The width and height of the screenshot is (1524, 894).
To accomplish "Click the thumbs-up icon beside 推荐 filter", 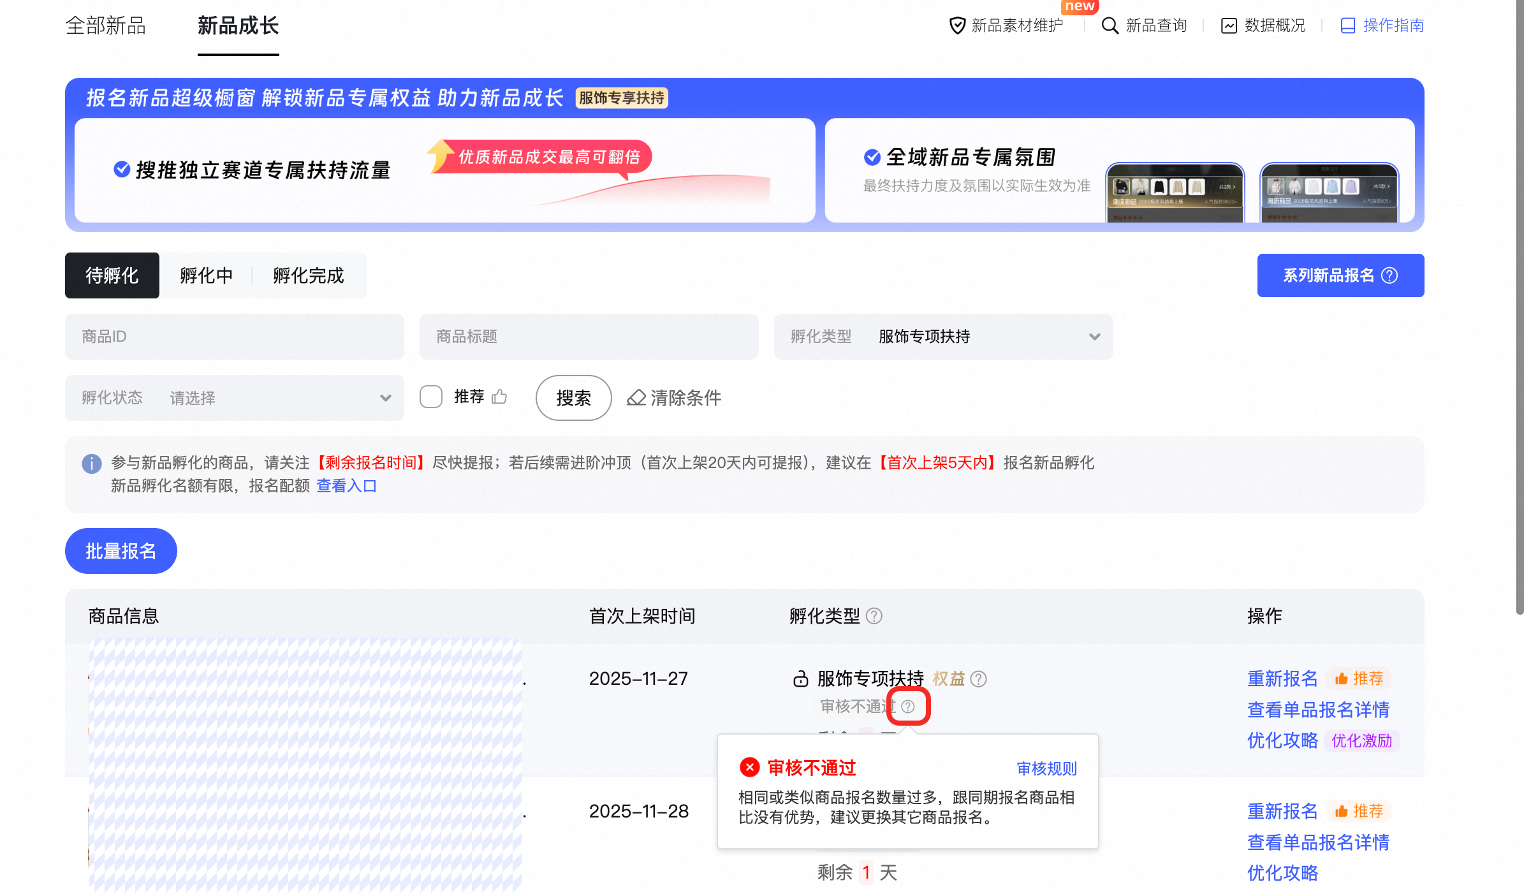I will pyautogui.click(x=499, y=397).
